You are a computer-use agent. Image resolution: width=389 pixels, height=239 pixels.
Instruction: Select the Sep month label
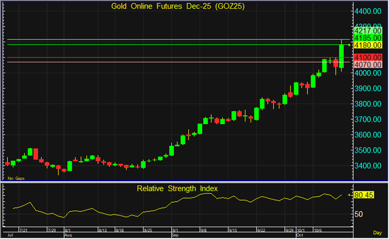tap(175, 235)
